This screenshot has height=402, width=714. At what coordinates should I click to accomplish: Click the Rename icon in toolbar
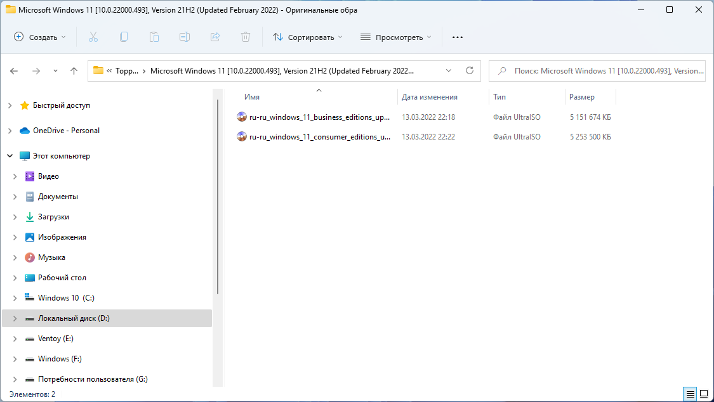tap(185, 37)
